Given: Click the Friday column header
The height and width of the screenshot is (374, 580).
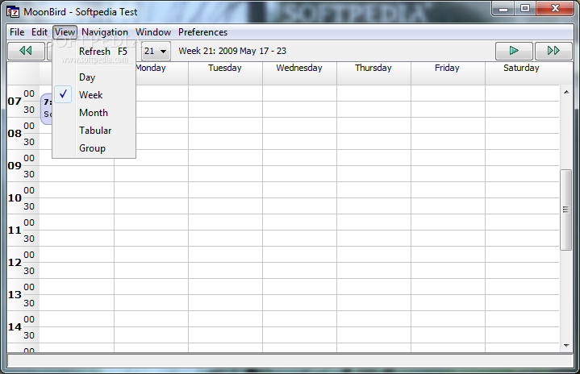Looking at the screenshot, I should (x=448, y=73).
